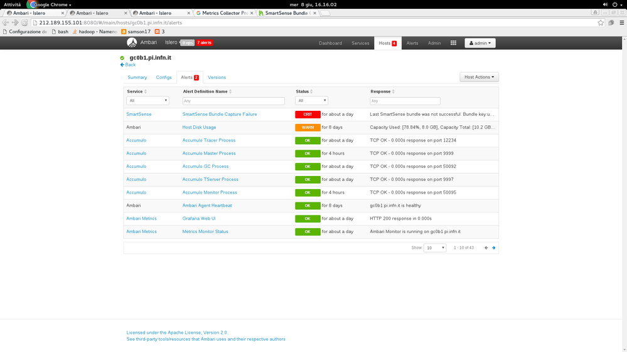Open Accumulo TServer Process alert
Image resolution: width=627 pixels, height=352 pixels.
click(210, 180)
